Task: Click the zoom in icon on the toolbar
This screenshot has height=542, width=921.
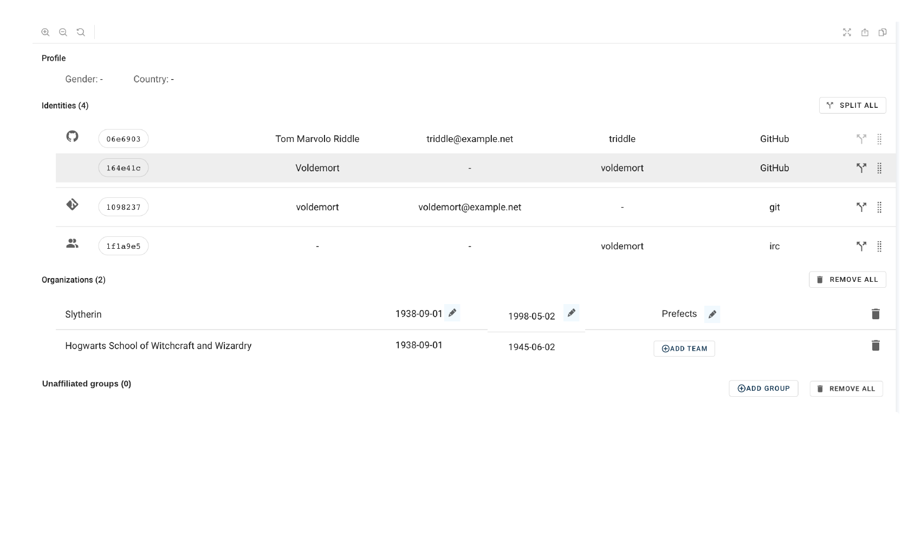Action: (46, 32)
